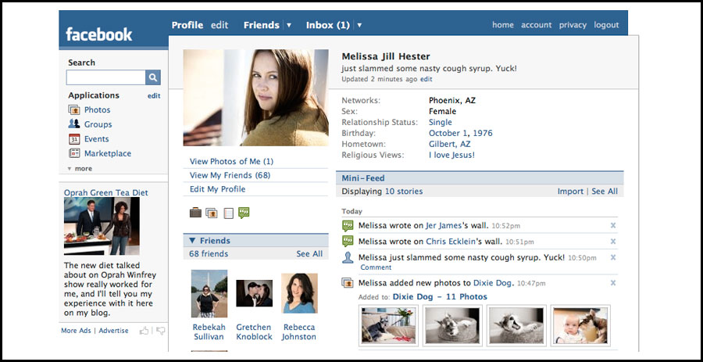Click the search magnifier button
The width and height of the screenshot is (703, 362).
click(x=153, y=77)
